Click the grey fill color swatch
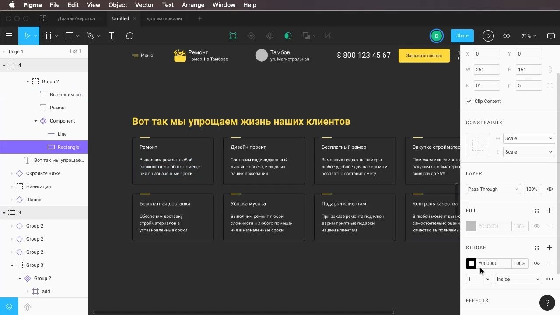The height and width of the screenshot is (315, 560). point(471,226)
